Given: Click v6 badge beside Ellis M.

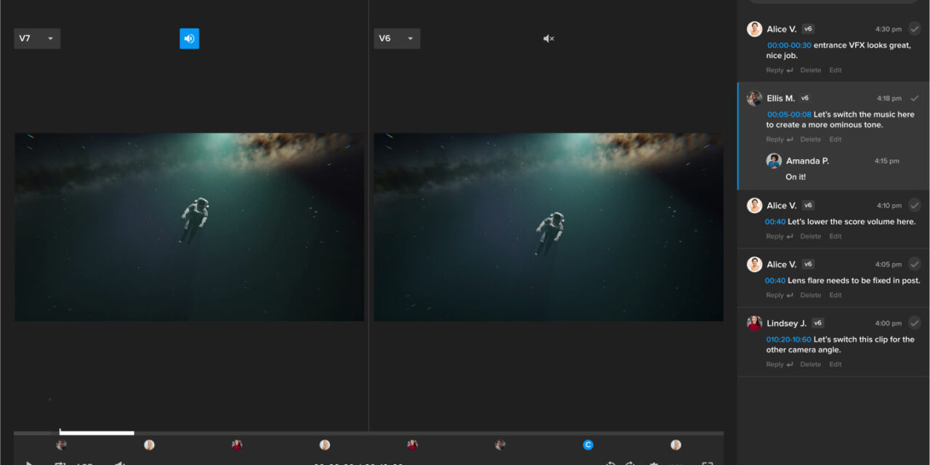Looking at the screenshot, I should [x=805, y=98].
